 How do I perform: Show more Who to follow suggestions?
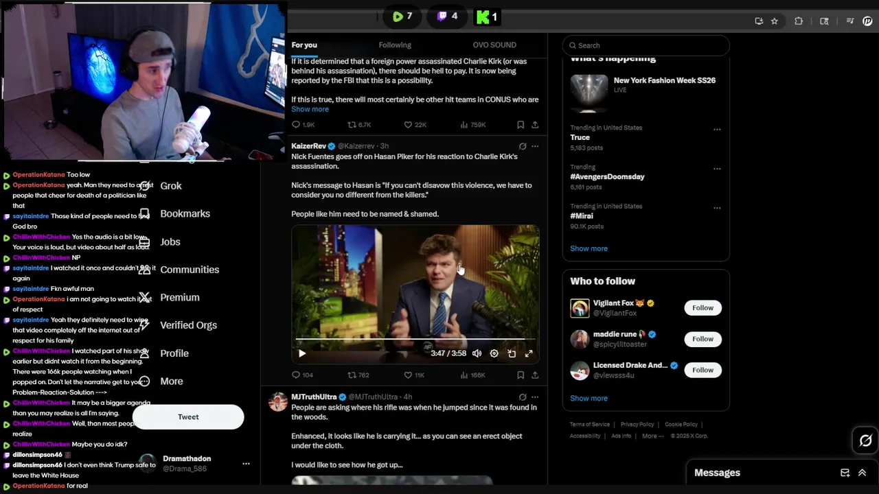pos(589,398)
